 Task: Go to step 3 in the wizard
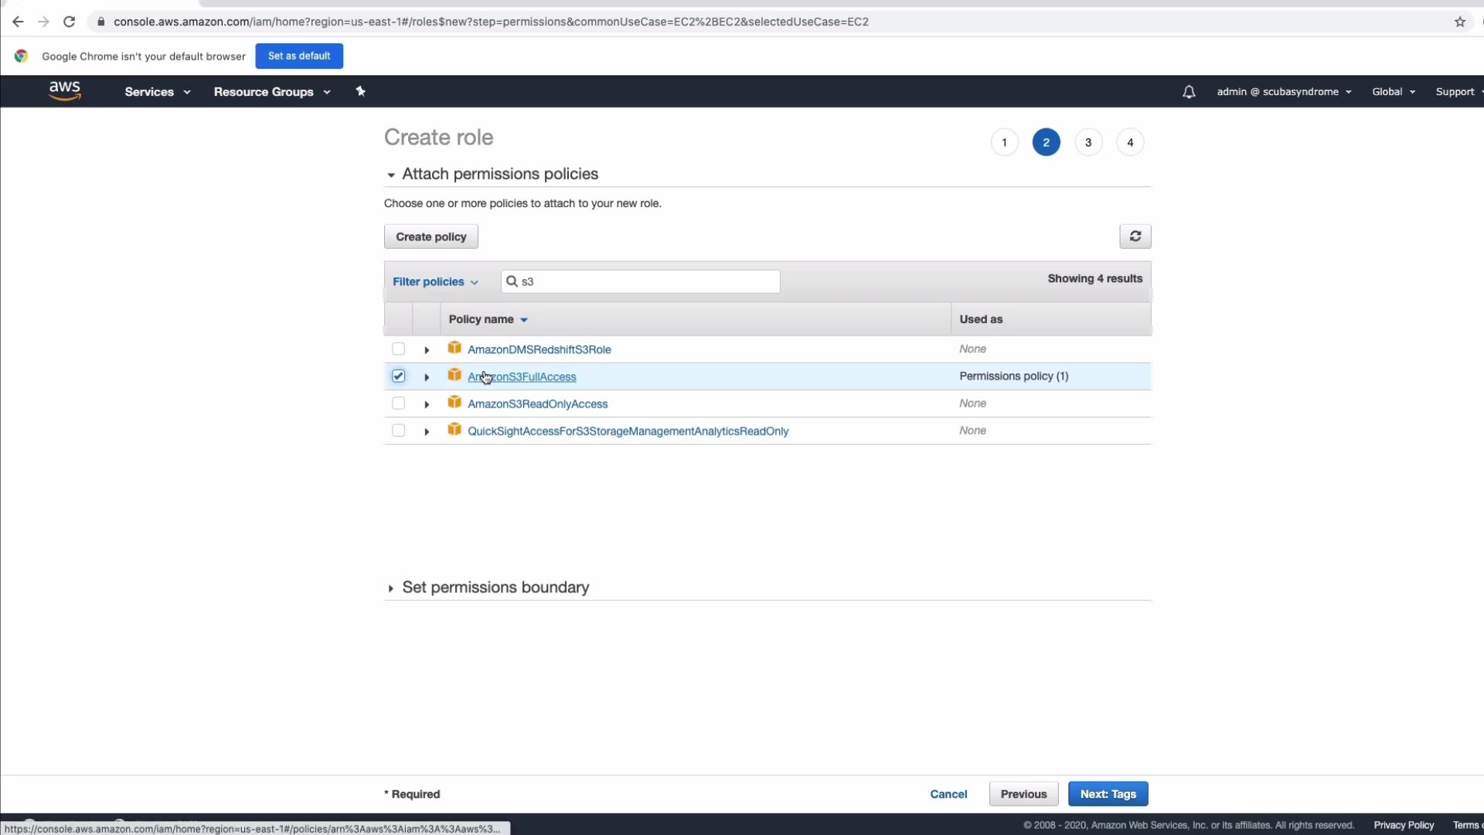[x=1087, y=142]
